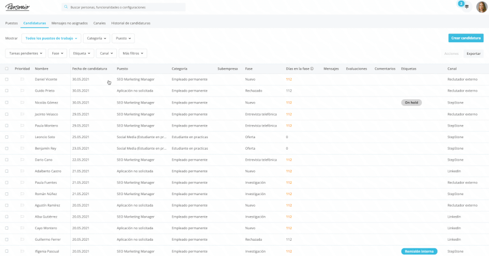
Task: Flag priority for Román Núñez
Action: (23, 194)
